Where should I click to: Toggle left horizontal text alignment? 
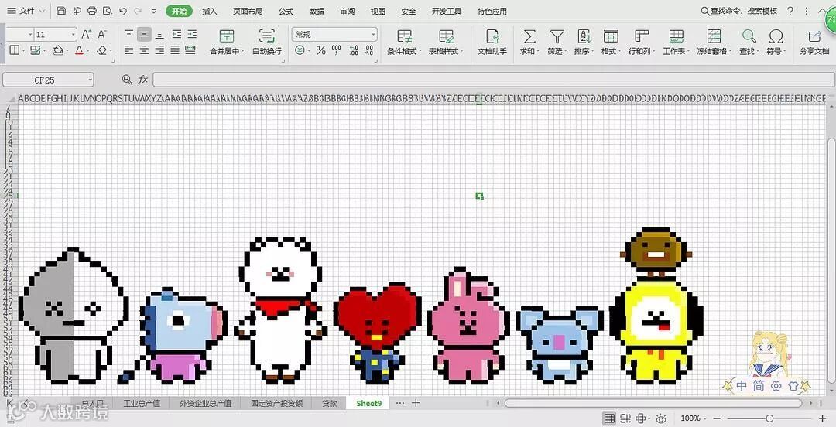(128, 50)
